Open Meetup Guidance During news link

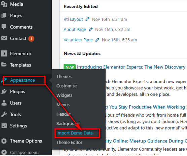pos(146,141)
